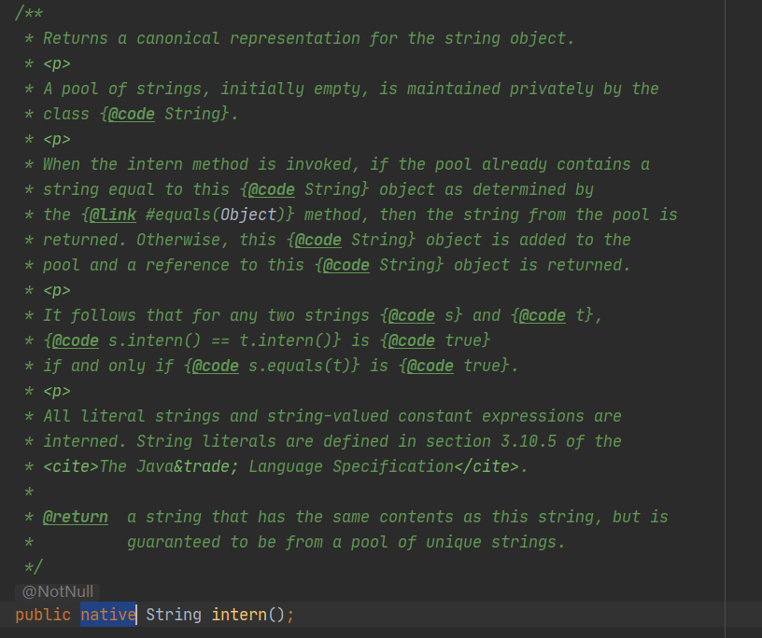Viewport: 762px width, 638px height.
Task: Click the @link Javadoc tag
Action: click(112, 215)
